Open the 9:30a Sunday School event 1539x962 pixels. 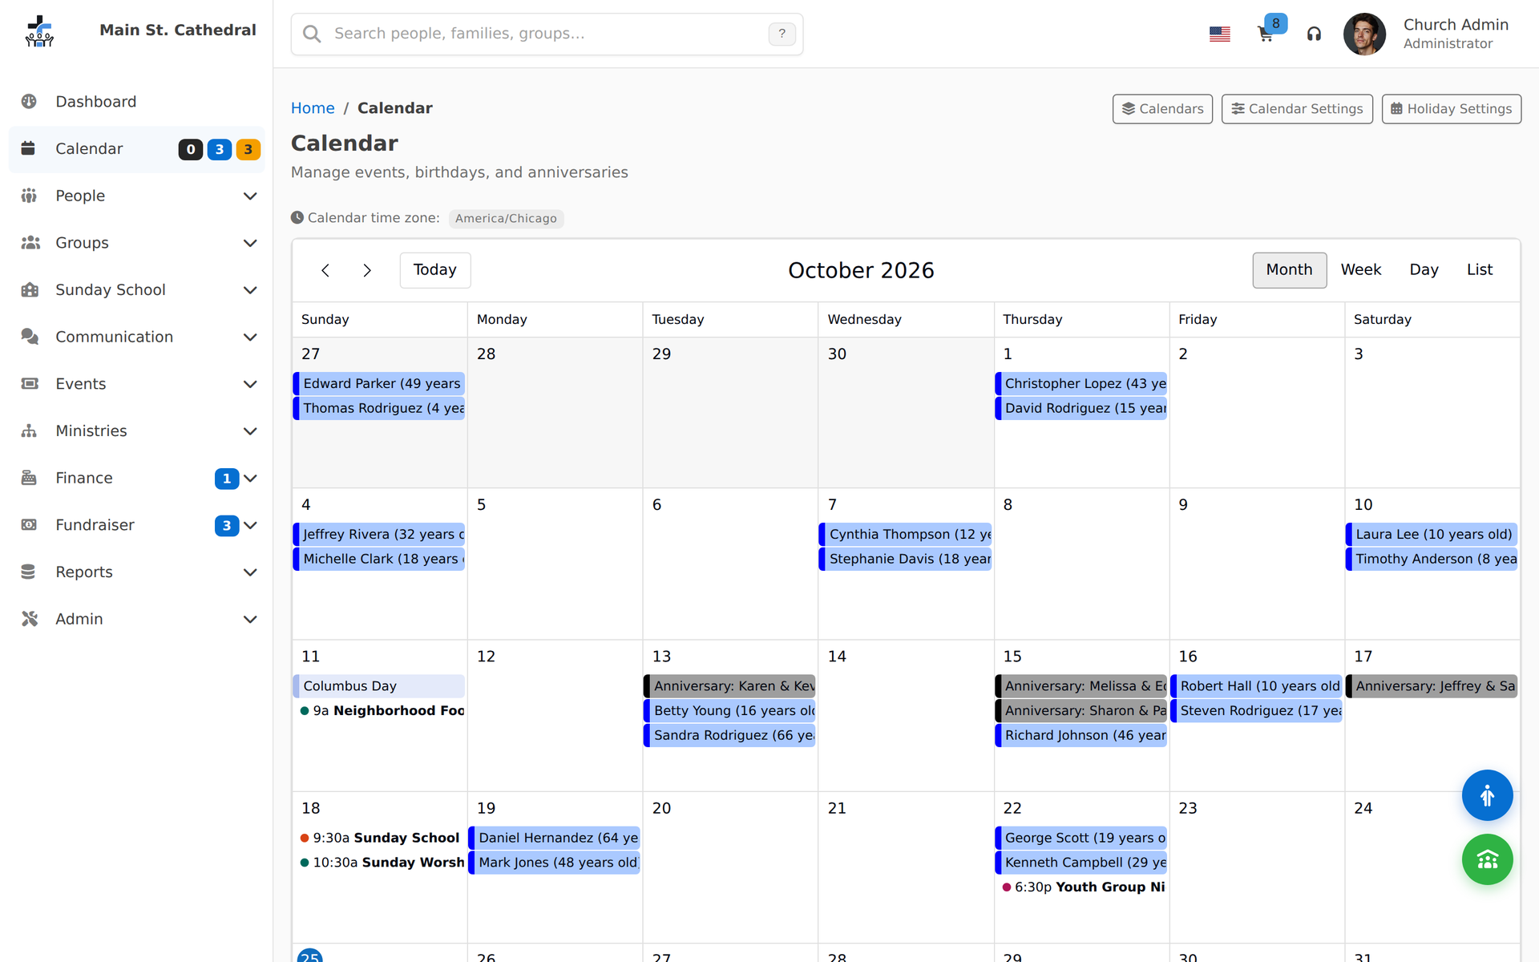point(379,838)
